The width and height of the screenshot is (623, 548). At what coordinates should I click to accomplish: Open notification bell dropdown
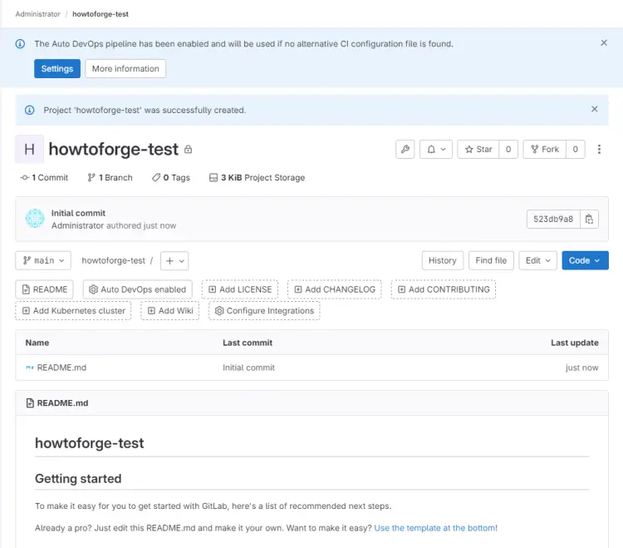coord(435,150)
